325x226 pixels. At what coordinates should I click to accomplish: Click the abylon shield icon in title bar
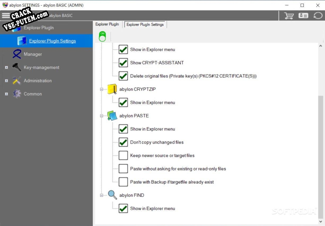[x=5, y=5]
